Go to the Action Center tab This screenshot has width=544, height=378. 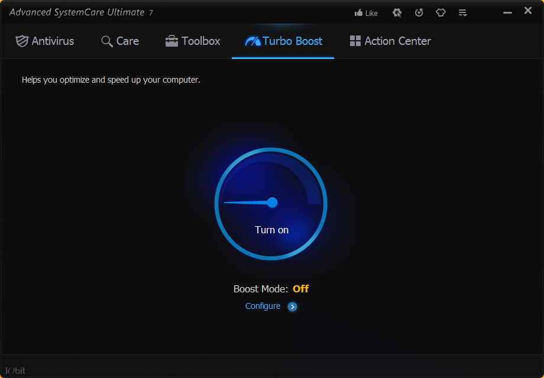coord(390,41)
